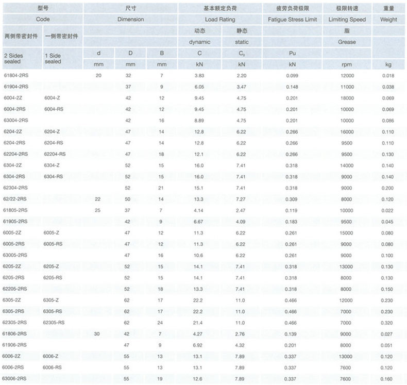Click the dynamic load subheader
Viewport: 407px width, 385px height.
(x=199, y=42)
